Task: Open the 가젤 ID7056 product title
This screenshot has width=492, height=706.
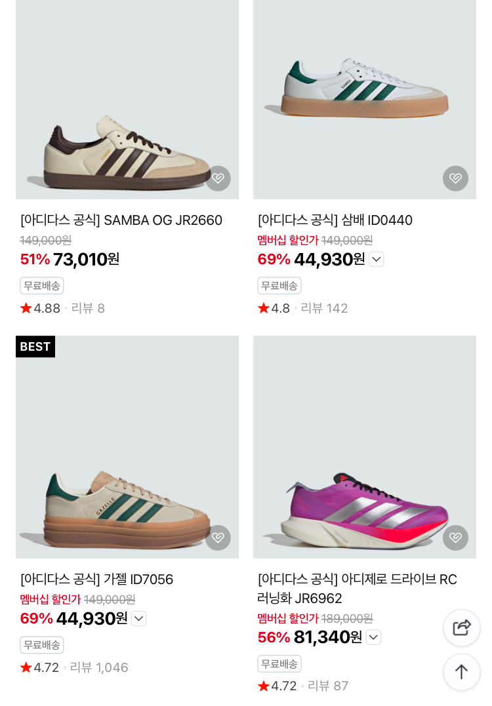Action: click(97, 579)
